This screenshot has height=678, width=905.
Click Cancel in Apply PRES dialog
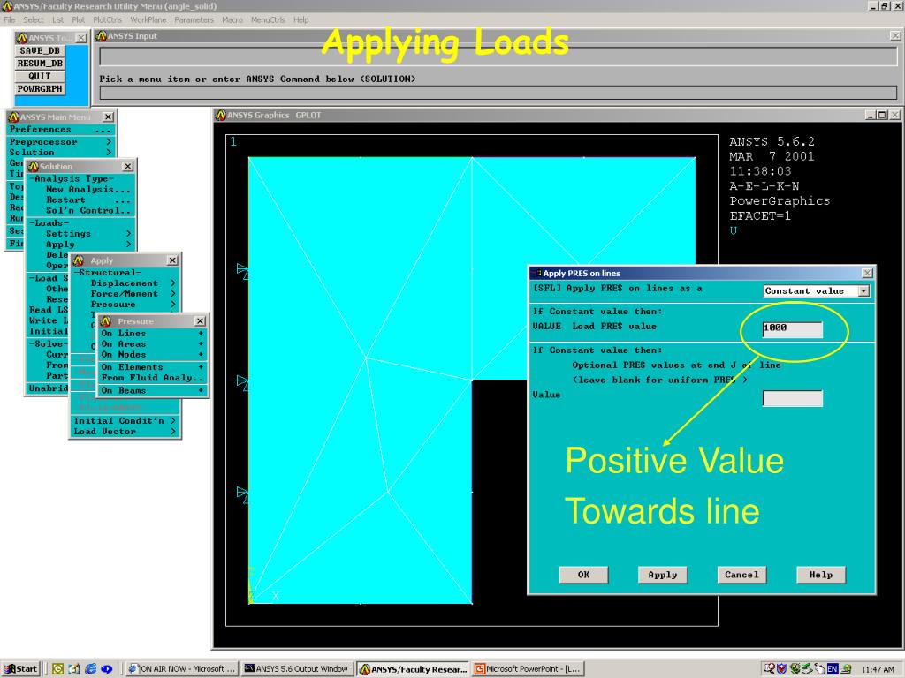click(741, 574)
